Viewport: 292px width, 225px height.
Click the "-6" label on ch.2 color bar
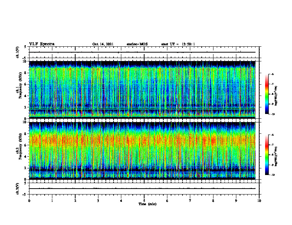pyautogui.click(x=272, y=135)
